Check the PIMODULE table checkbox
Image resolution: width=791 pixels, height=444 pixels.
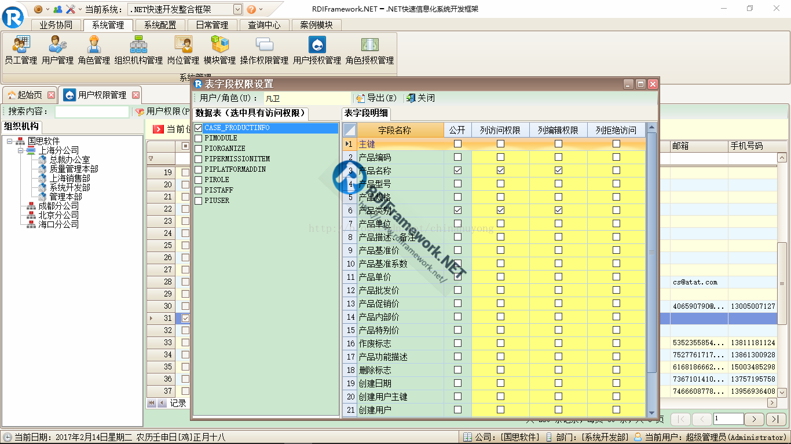click(199, 138)
